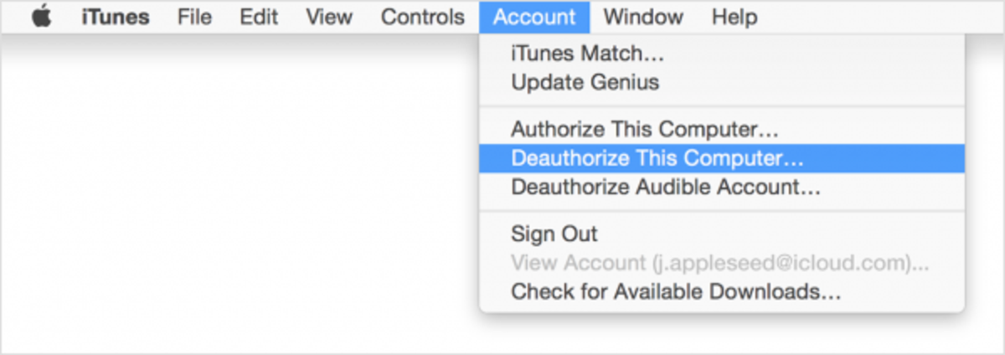Select Deauthorize This Computer…
Image resolution: width=1005 pixels, height=355 pixels.
pyautogui.click(x=721, y=158)
